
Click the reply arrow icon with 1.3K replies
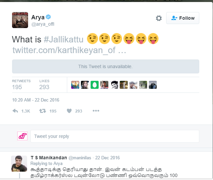click(x=15, y=111)
